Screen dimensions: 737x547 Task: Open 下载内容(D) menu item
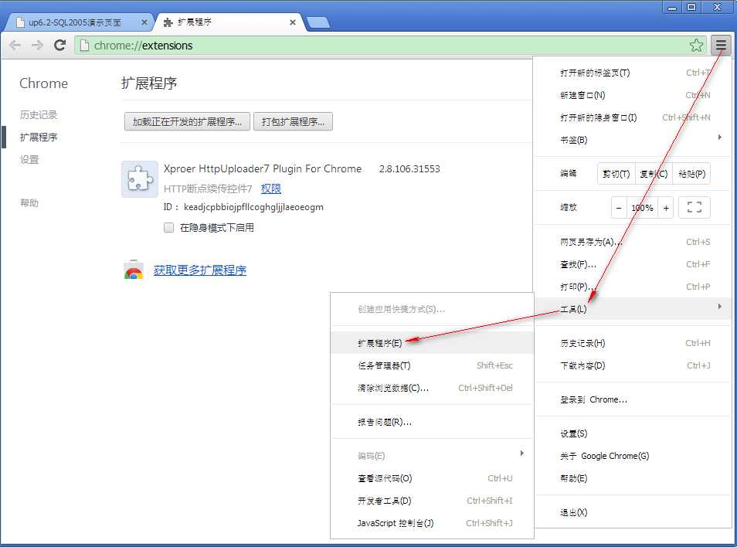pos(633,365)
